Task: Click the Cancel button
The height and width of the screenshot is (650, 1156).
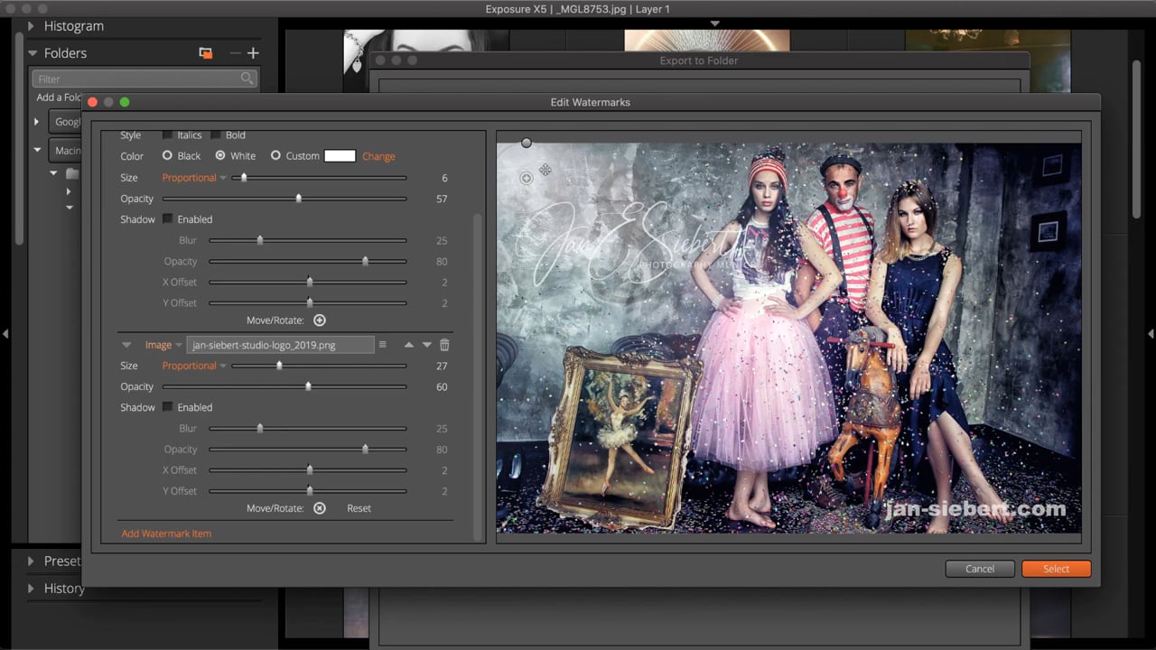Action: click(x=980, y=569)
